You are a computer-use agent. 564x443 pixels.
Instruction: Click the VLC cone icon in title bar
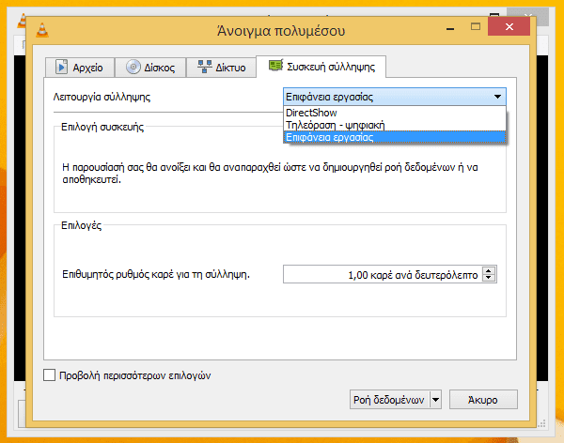click(x=42, y=30)
